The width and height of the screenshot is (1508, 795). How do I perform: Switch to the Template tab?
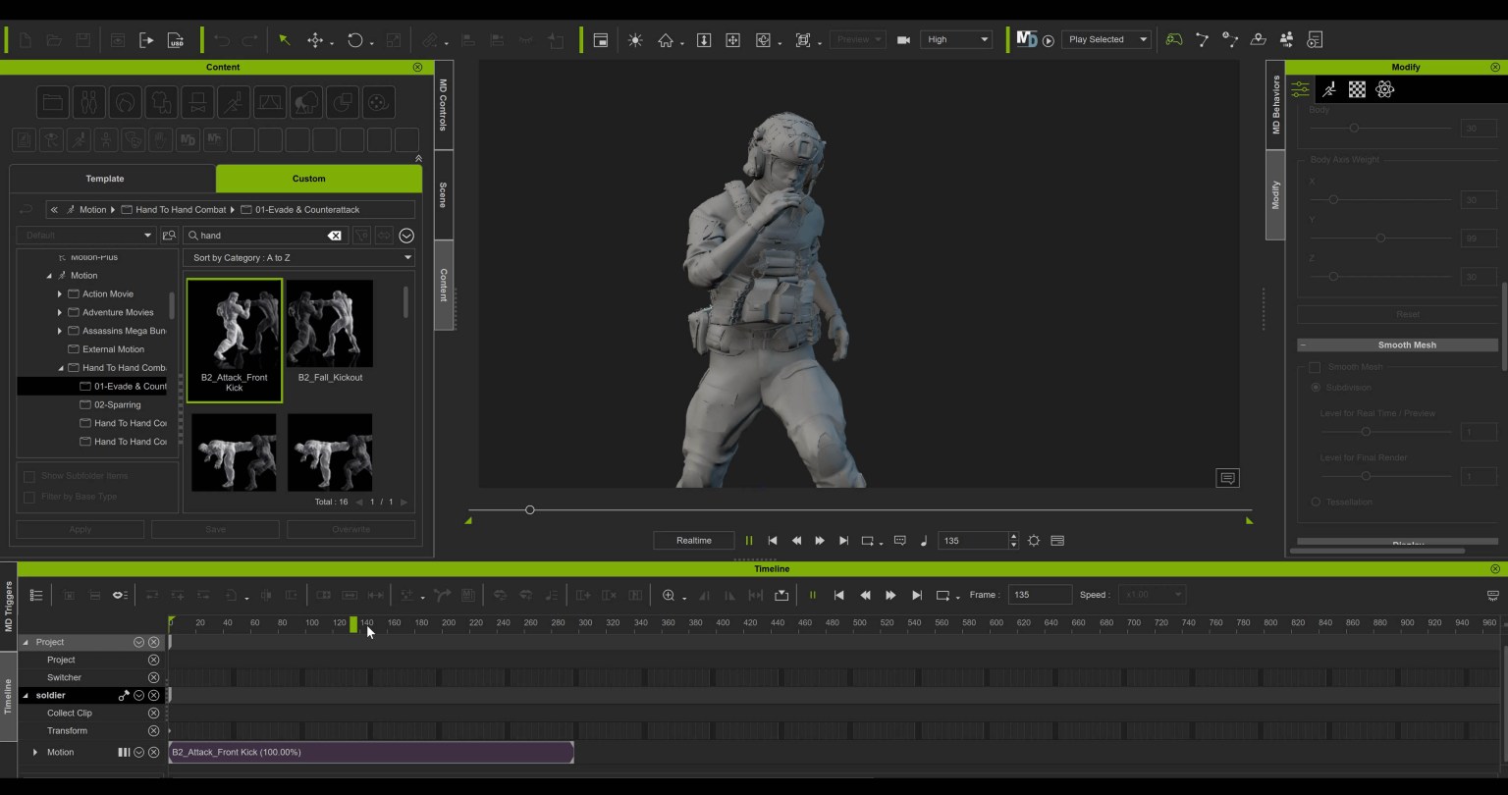tap(105, 179)
